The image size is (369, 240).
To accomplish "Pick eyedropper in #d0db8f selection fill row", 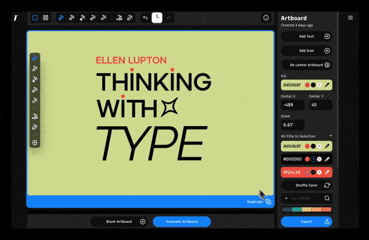I will click(327, 146).
